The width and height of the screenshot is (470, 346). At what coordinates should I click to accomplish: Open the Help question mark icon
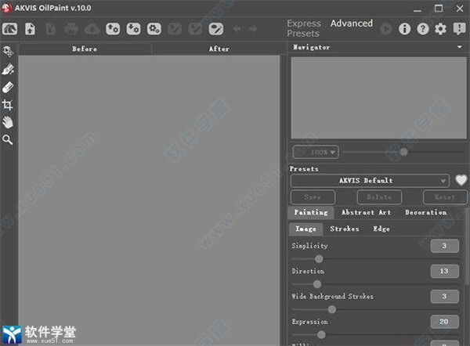coord(423,29)
